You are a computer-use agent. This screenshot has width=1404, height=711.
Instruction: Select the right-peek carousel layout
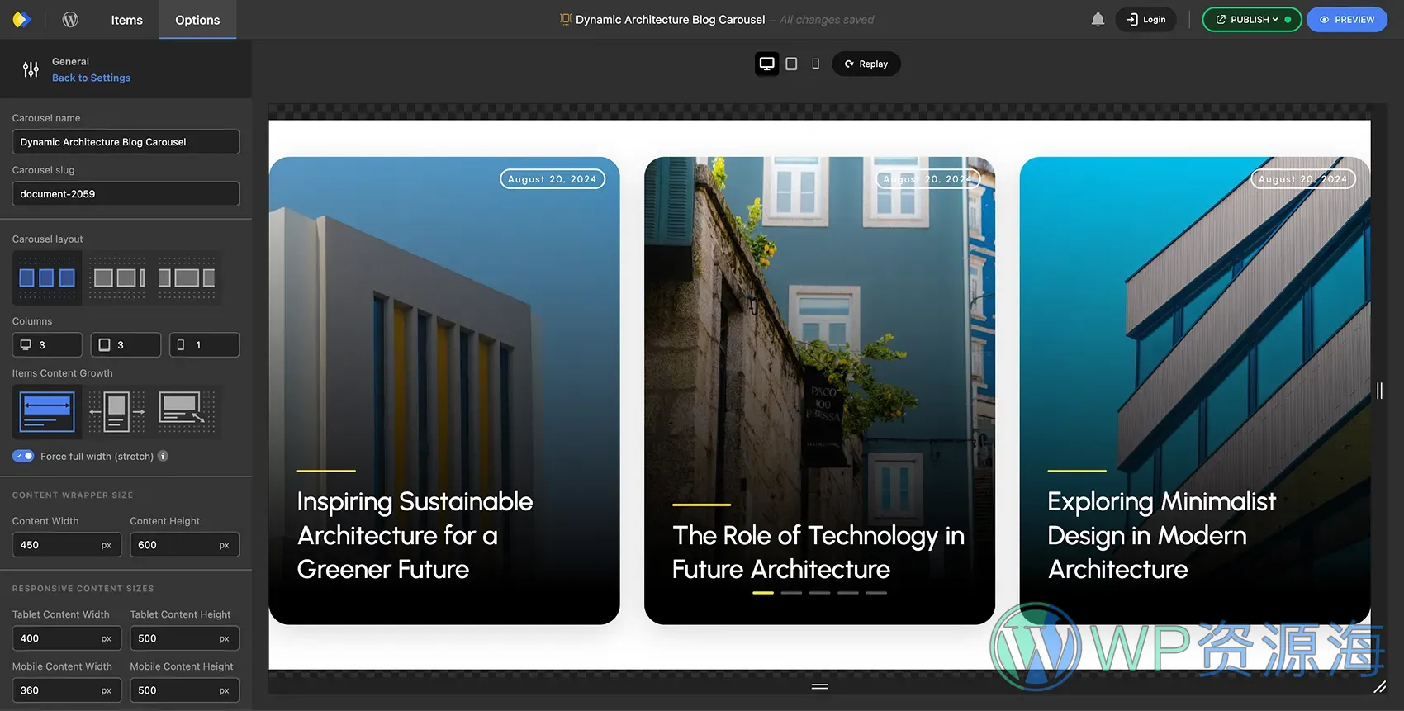(118, 278)
